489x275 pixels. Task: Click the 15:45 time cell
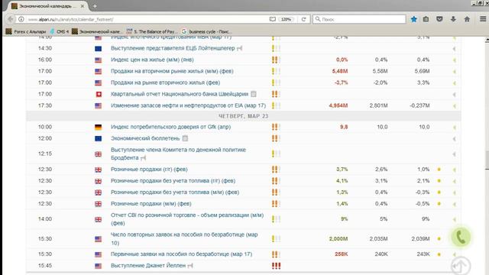coord(45,266)
